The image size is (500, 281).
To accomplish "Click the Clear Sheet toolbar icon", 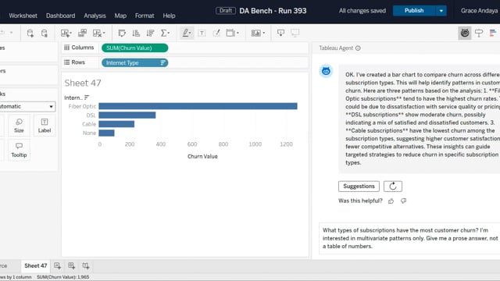I will point(98,33).
